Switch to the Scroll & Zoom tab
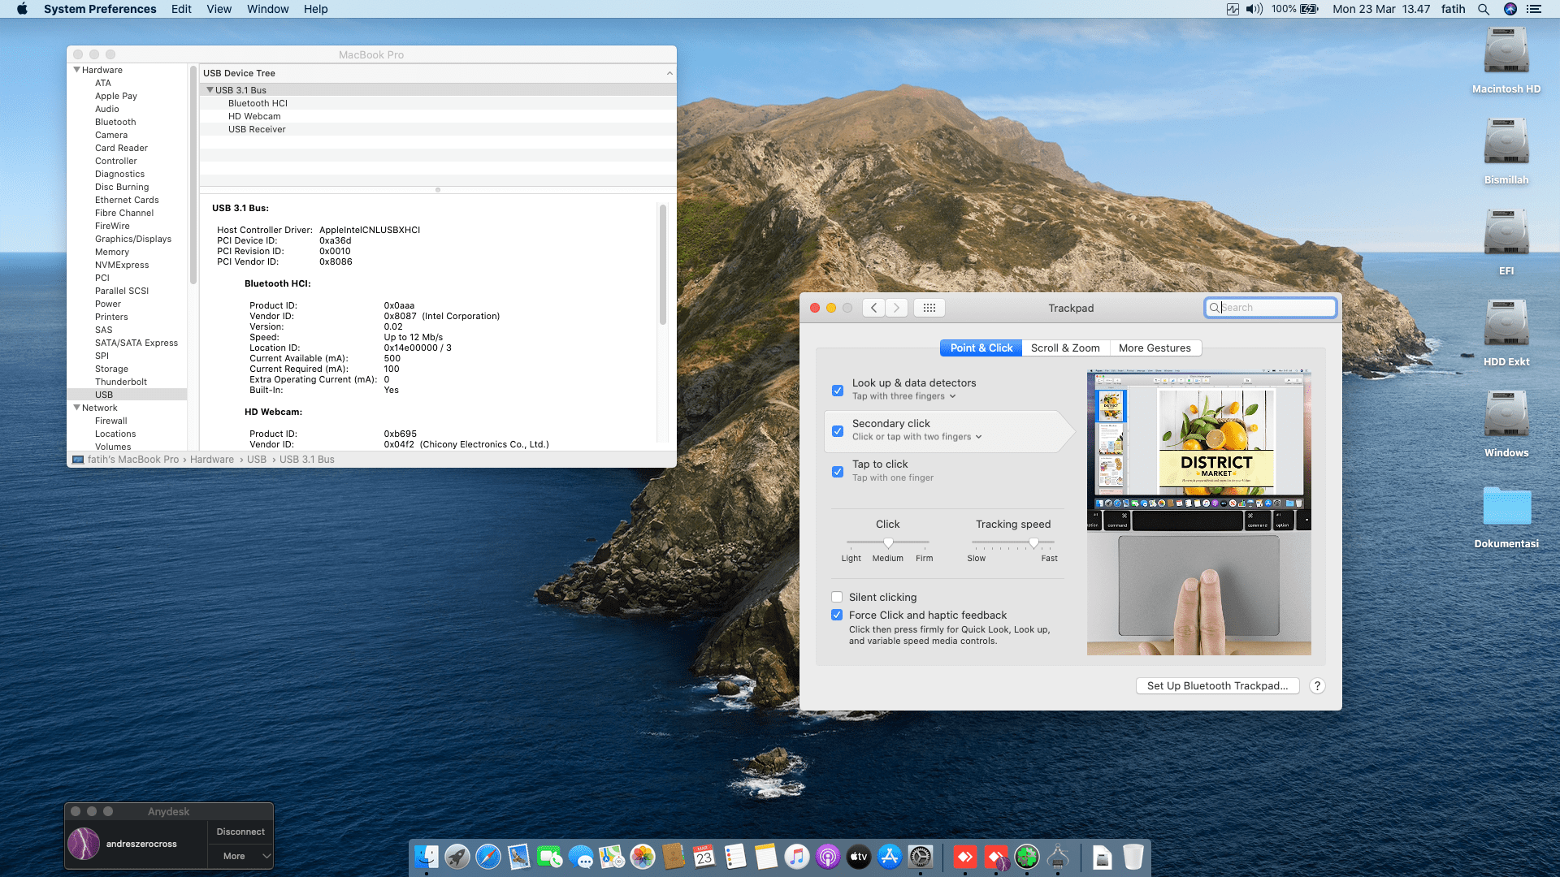The image size is (1560, 877). pyautogui.click(x=1064, y=348)
